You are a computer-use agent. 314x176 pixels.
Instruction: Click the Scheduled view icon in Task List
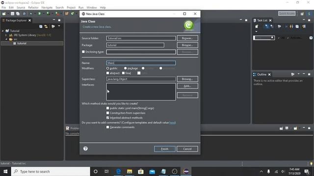tap(272, 26)
